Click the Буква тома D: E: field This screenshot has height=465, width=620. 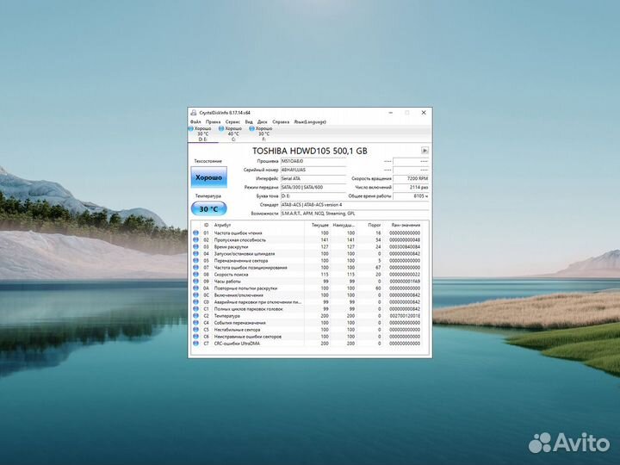[x=313, y=196]
